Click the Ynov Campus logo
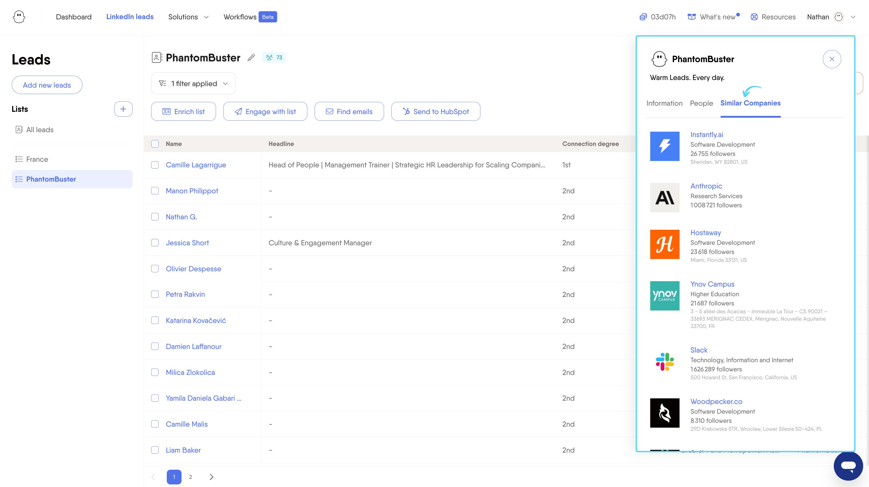 coord(664,295)
